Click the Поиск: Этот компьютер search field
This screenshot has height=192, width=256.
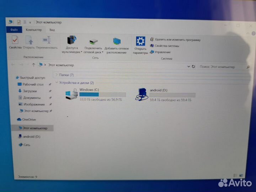[x=222, y=67]
